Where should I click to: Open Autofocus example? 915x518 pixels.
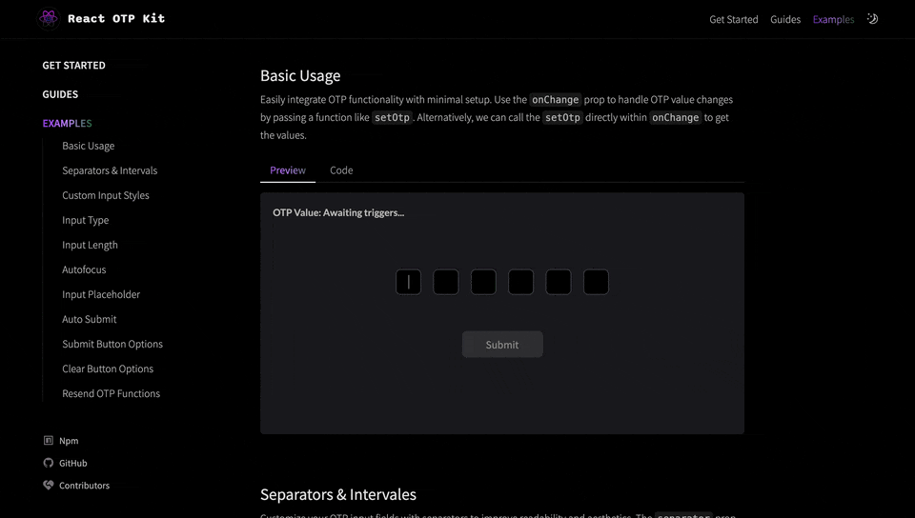click(84, 269)
